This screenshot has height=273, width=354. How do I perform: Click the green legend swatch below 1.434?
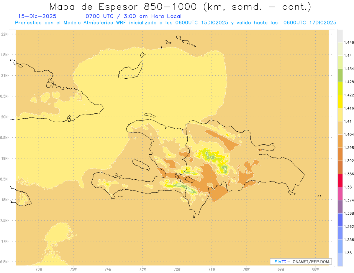(340, 75)
